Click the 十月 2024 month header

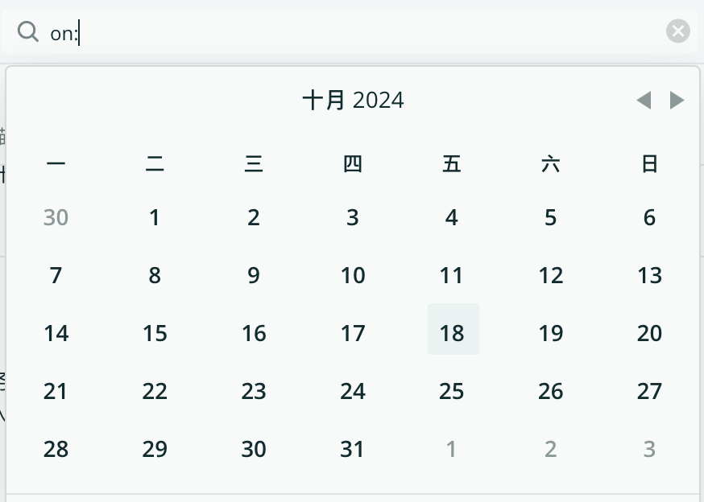[x=353, y=100]
